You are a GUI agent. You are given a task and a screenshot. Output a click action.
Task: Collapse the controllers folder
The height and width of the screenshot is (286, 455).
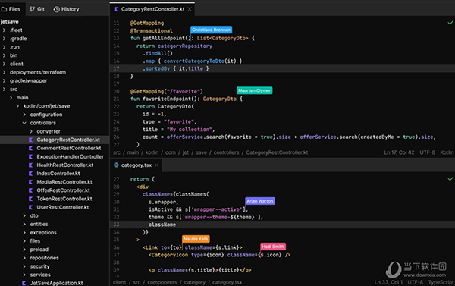click(24, 123)
